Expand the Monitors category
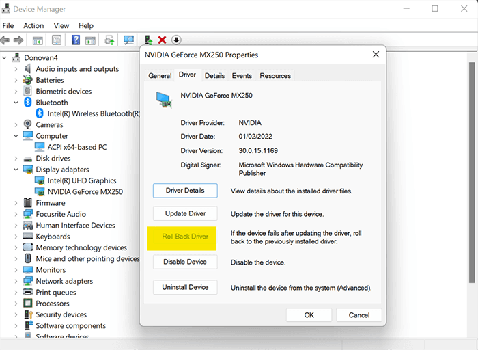The image size is (478, 350). tap(16, 270)
